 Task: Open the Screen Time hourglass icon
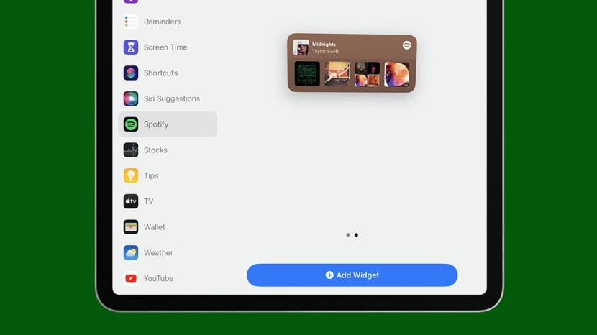point(131,47)
